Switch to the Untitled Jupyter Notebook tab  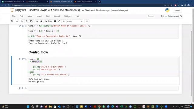pyautogui.click(x=85, y=2)
